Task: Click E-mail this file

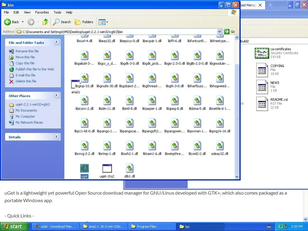Action: [26, 75]
